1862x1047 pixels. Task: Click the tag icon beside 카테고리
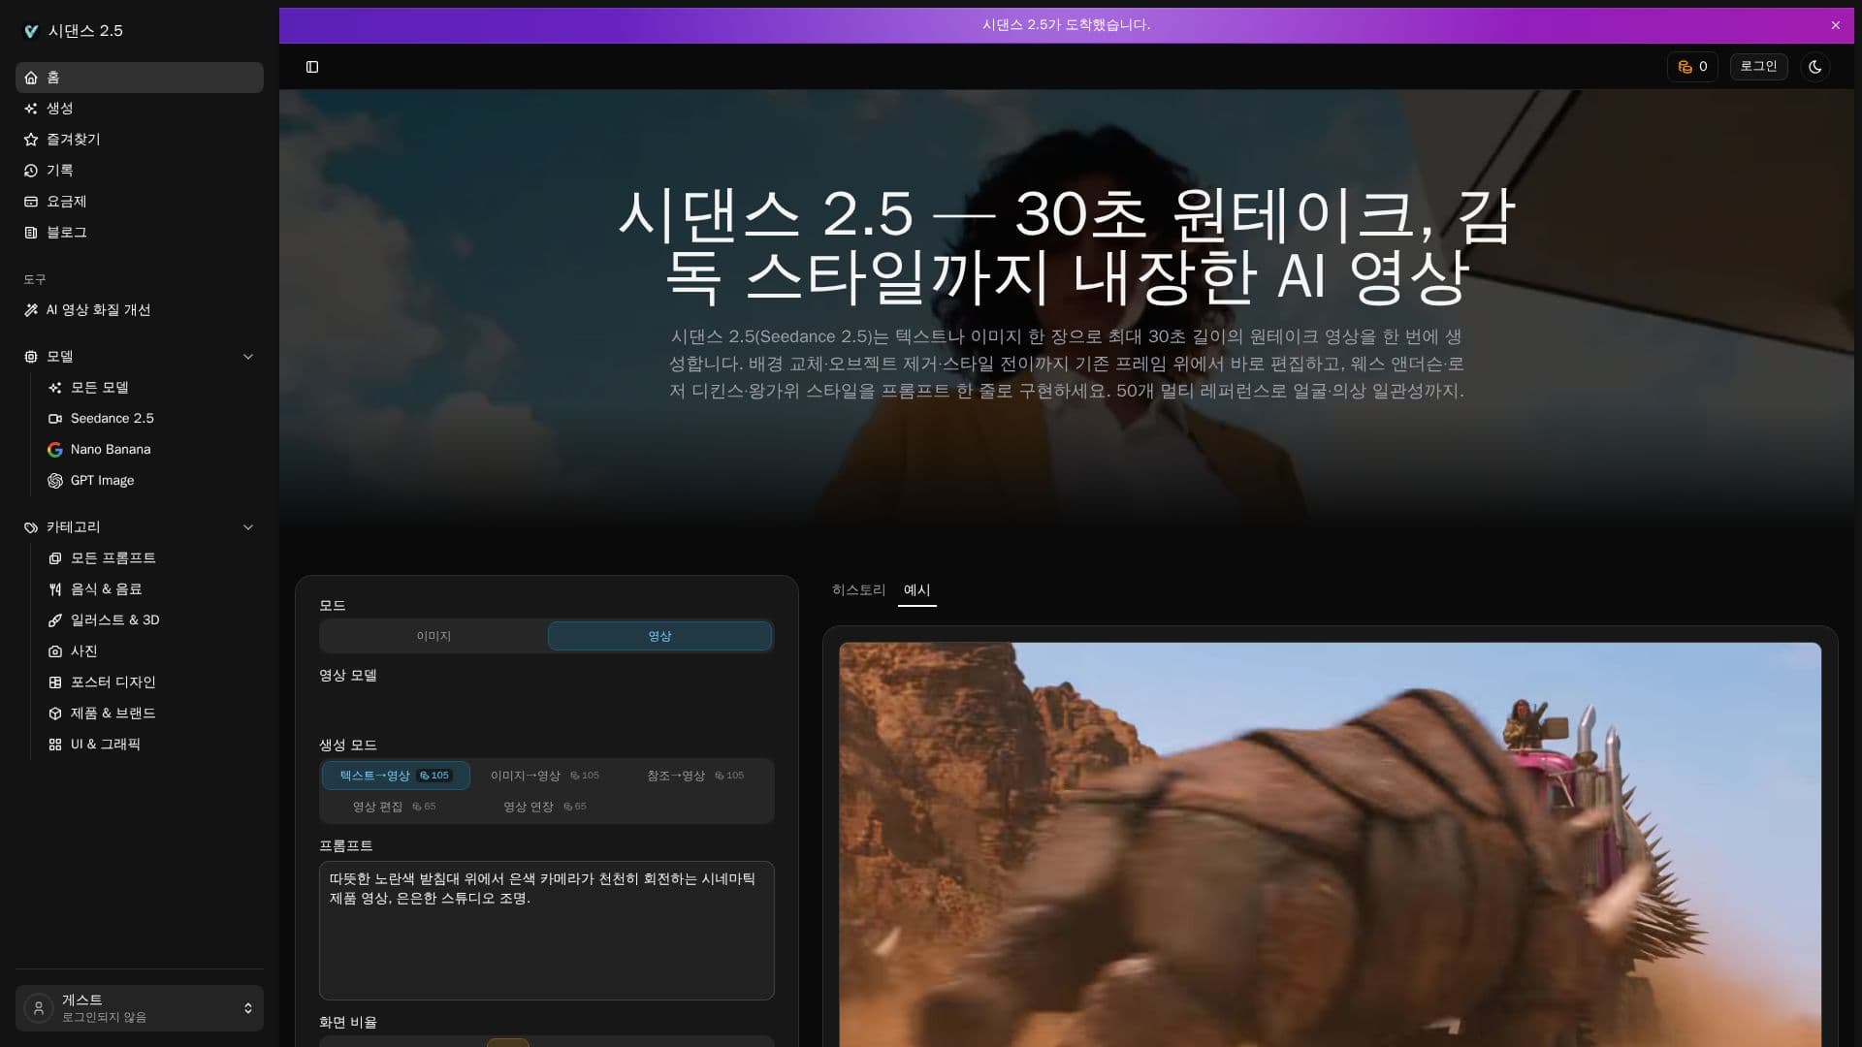click(x=31, y=527)
